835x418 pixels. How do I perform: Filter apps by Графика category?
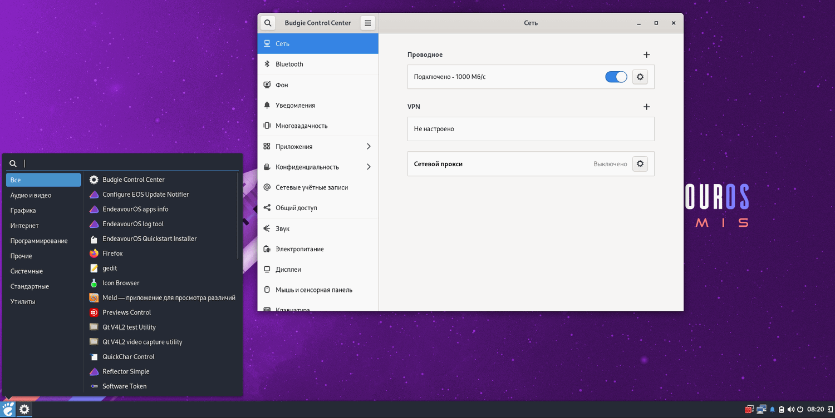[x=43, y=211]
